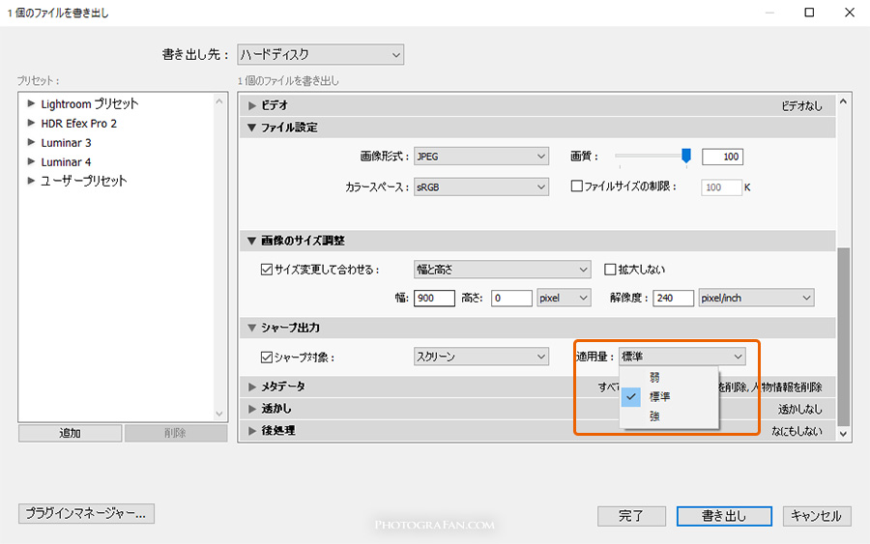This screenshot has width=870, height=544.
Task: Click the 適用量 標準 dropdown
Action: coord(681,357)
